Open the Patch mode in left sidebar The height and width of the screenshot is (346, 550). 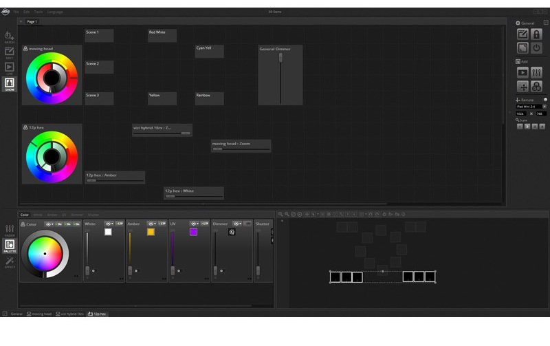[x=10, y=36]
